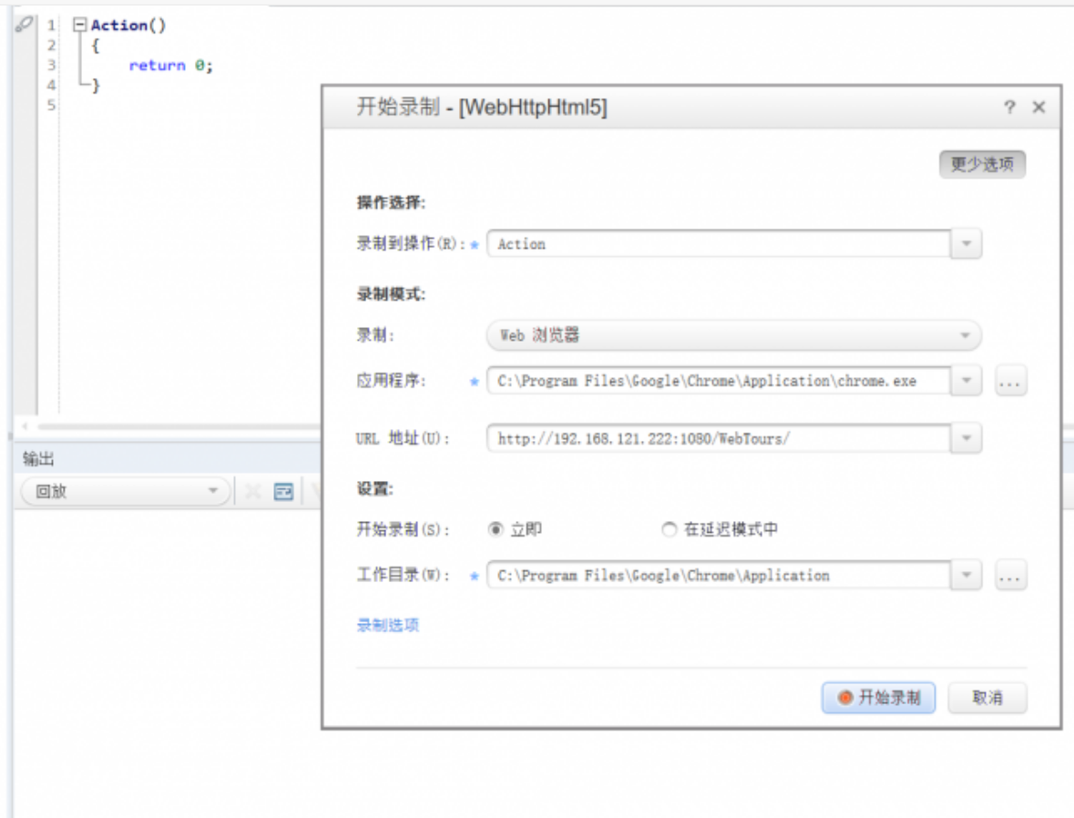Click the 取消 button
The height and width of the screenshot is (818, 1074).
click(987, 698)
